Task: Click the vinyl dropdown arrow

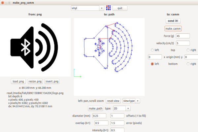Action: [x=102, y=8]
